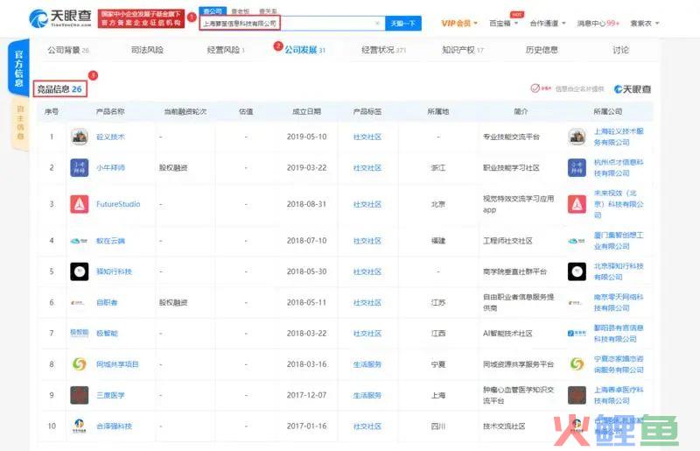The height and width of the screenshot is (451, 700).
Task: Click the 竞品信息 26 section heading
Action: click(59, 89)
